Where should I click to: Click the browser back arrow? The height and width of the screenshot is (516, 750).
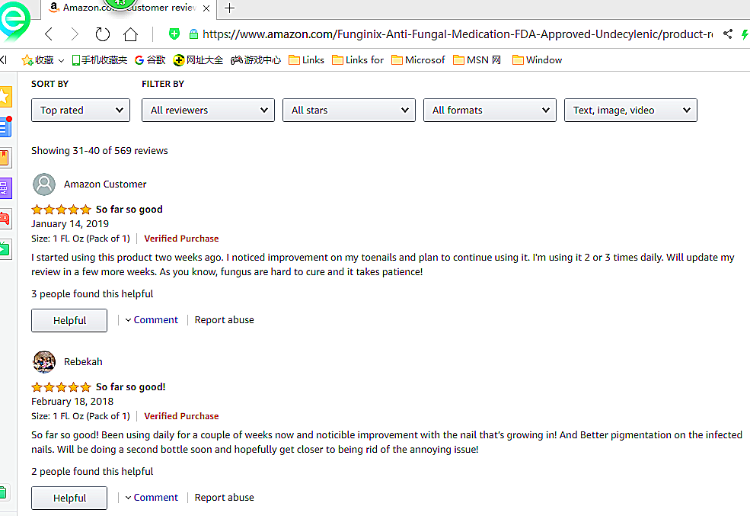49,34
